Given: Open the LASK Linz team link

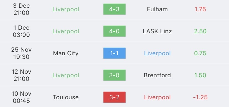Looking at the screenshot, I should tap(157, 31).
